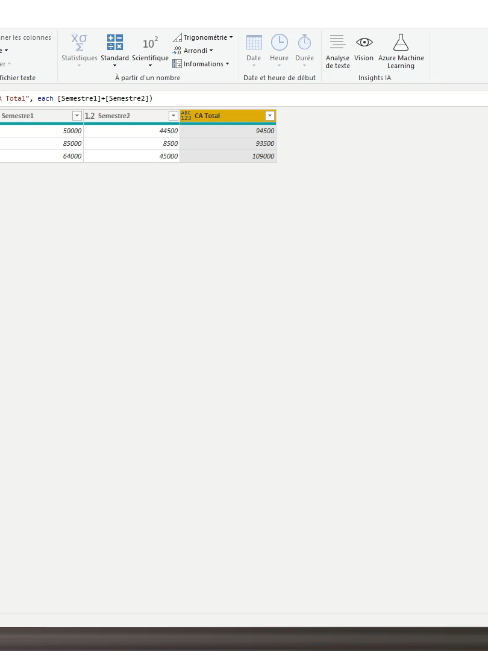Open the Semestre2 column filter arrow

pos(174,116)
